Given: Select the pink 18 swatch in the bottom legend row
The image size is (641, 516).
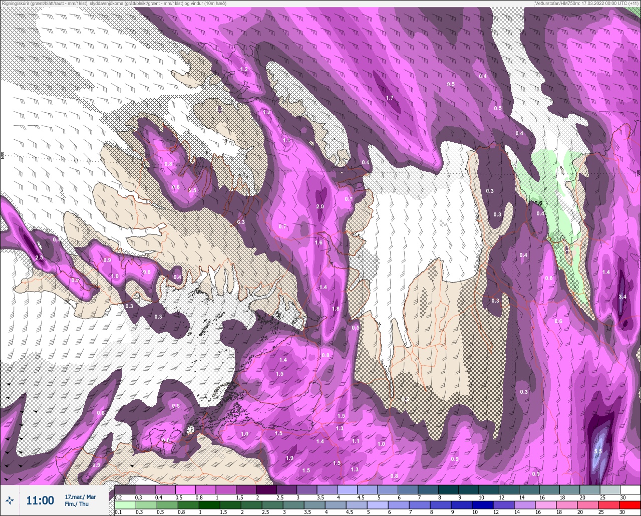Looking at the screenshot, I should coord(567,505).
